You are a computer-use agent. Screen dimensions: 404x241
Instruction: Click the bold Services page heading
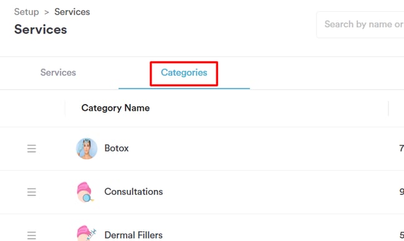tap(41, 29)
